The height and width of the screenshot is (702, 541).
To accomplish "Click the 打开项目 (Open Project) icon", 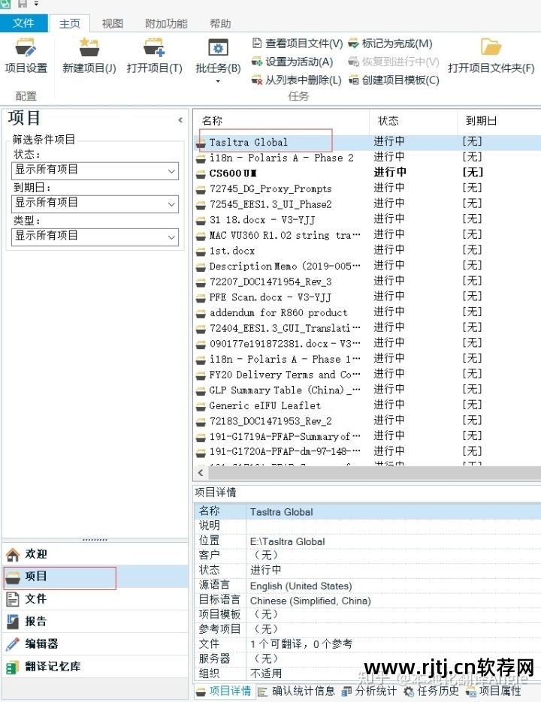I will click(x=154, y=50).
